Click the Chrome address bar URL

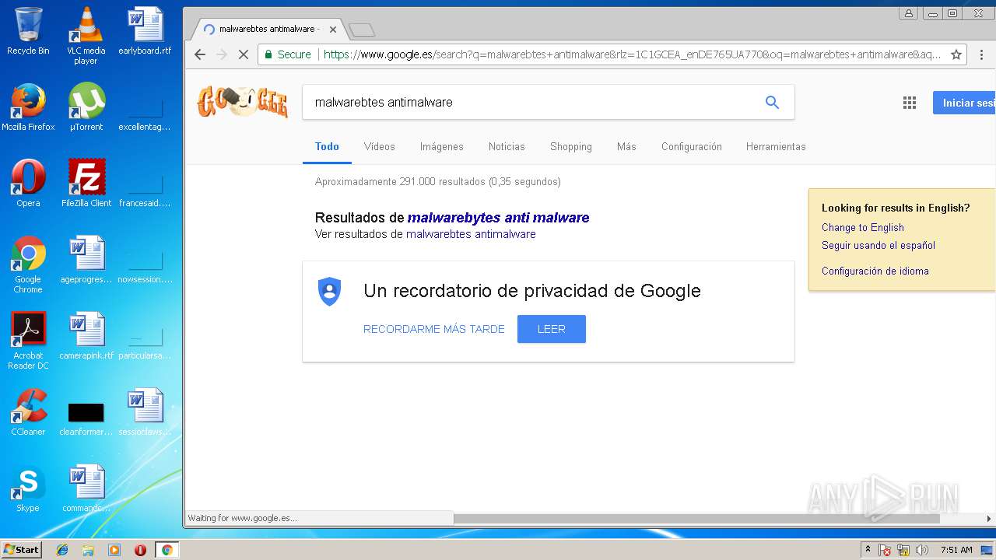coord(630,54)
